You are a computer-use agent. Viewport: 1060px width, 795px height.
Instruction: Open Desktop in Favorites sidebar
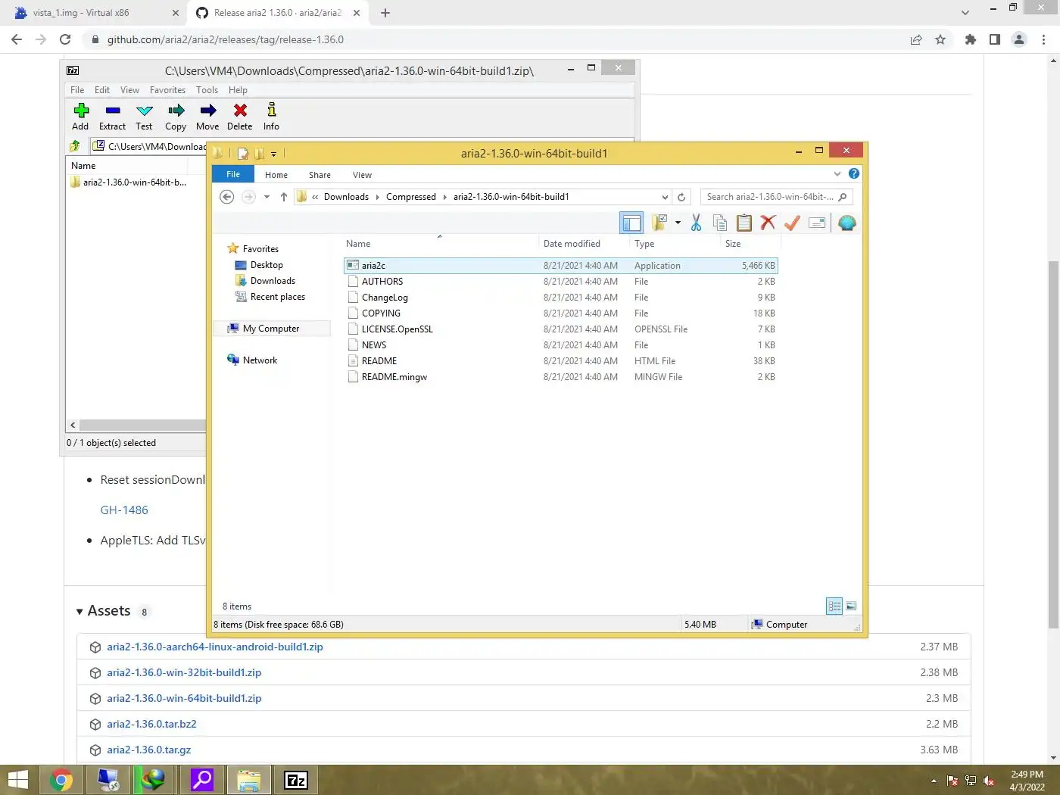click(x=267, y=265)
